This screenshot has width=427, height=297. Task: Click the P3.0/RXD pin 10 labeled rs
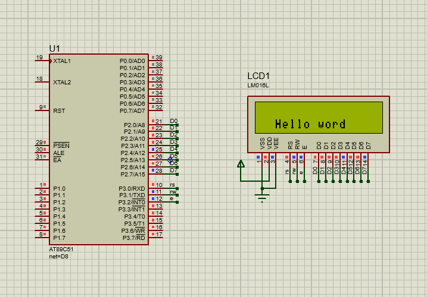coord(158,188)
